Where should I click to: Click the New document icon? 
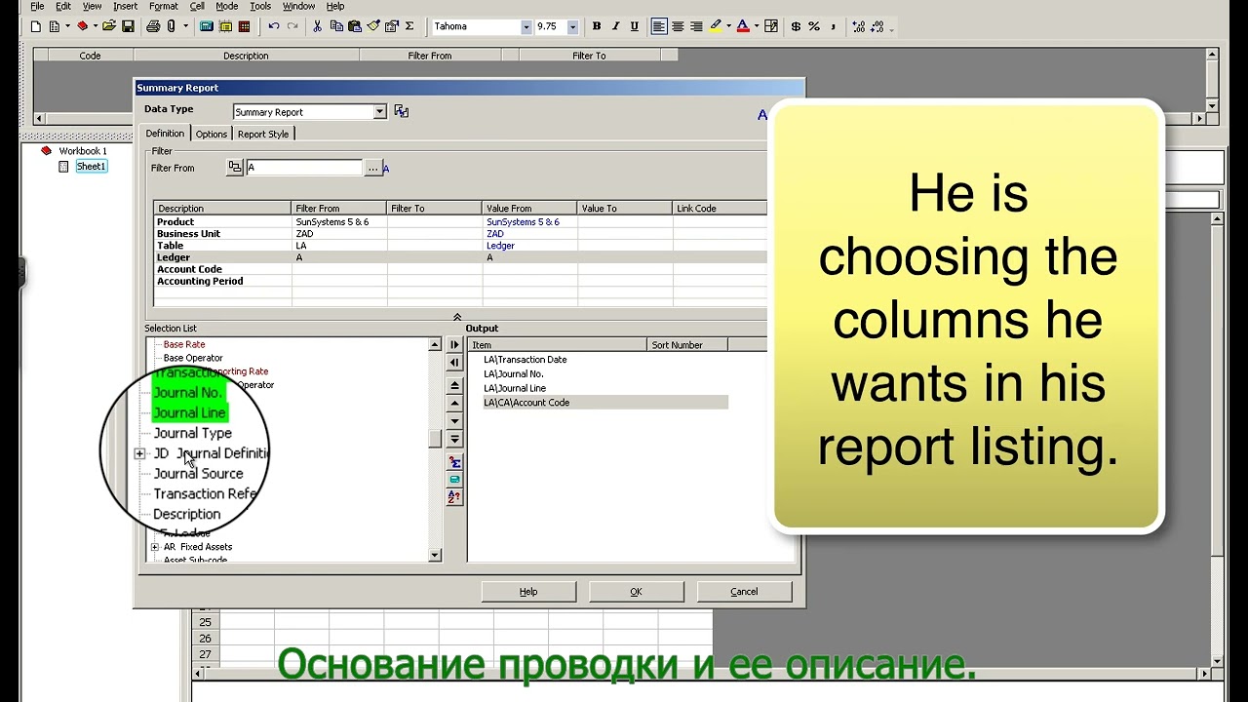36,26
